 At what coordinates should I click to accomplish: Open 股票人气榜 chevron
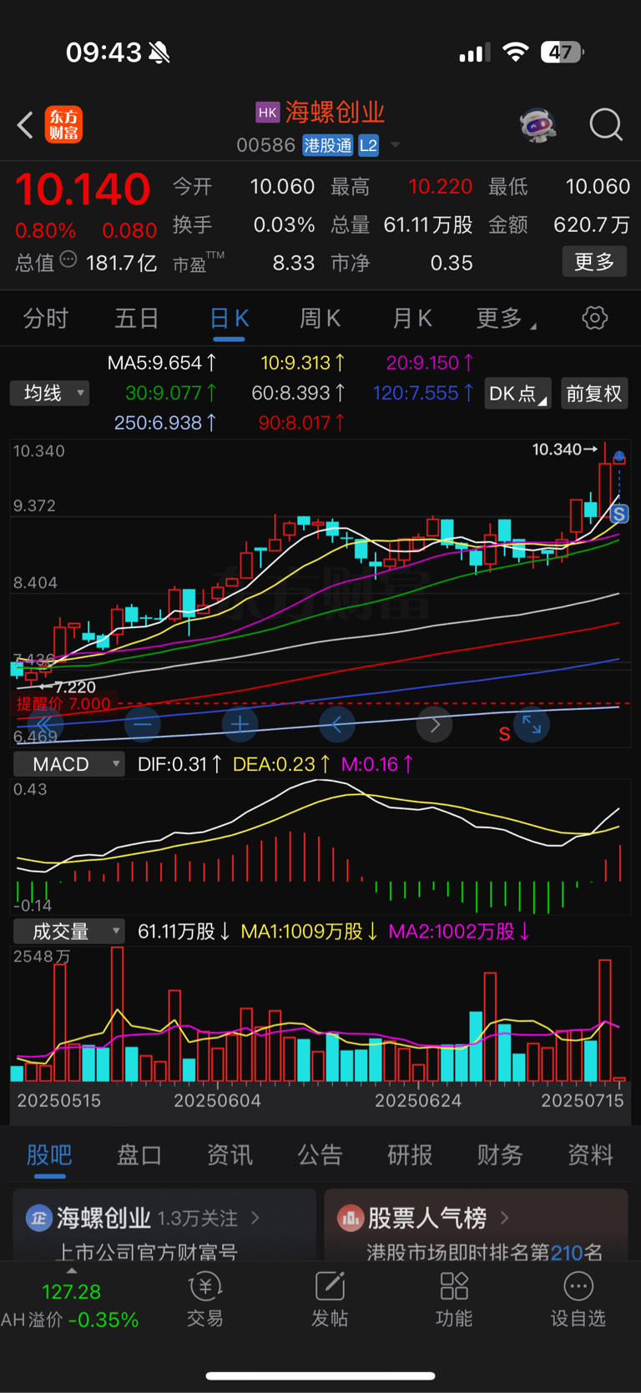(504, 1218)
